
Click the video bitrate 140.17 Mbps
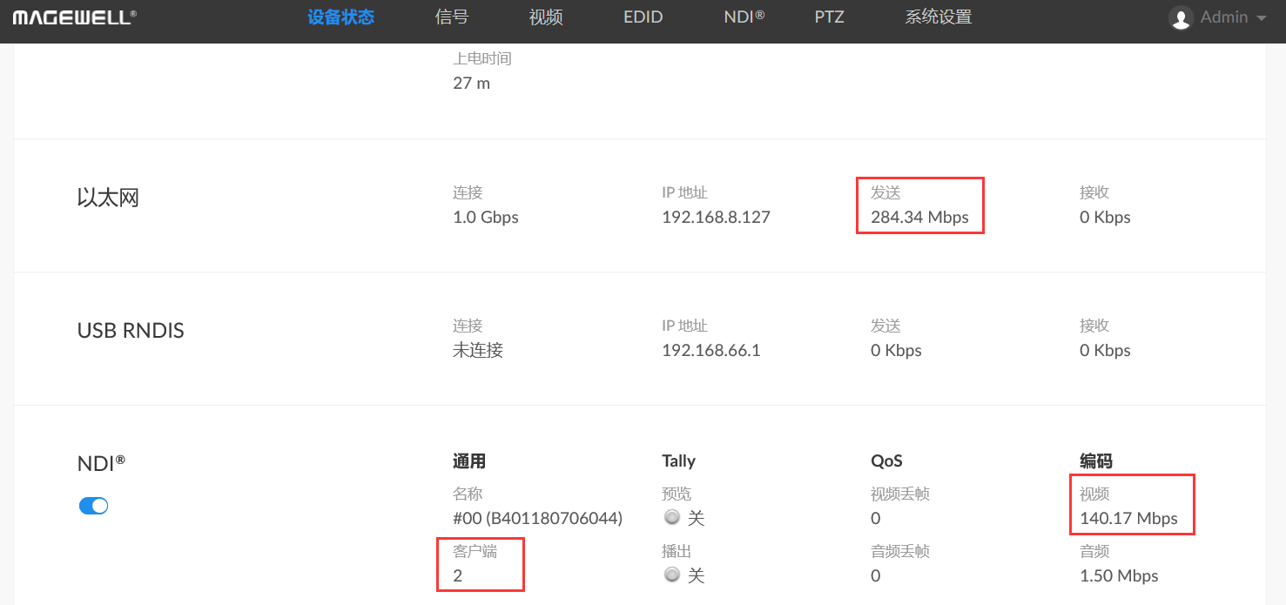point(1128,518)
